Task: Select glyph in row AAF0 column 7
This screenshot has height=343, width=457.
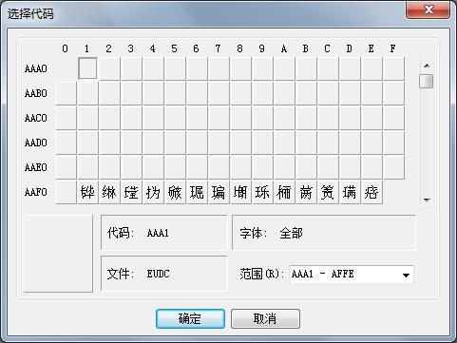Action: pyautogui.click(x=219, y=192)
